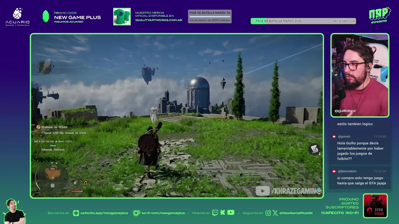Image resolution: width=399 pixels, height=224 pixels.
Task: Click the Cafecito cup icon
Action: pos(76,213)
